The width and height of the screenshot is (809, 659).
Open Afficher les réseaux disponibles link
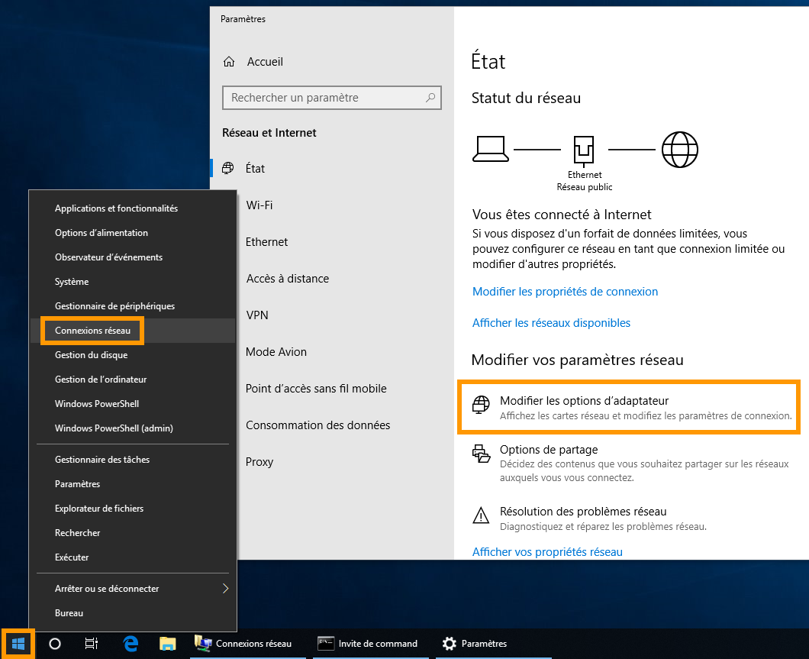click(551, 323)
